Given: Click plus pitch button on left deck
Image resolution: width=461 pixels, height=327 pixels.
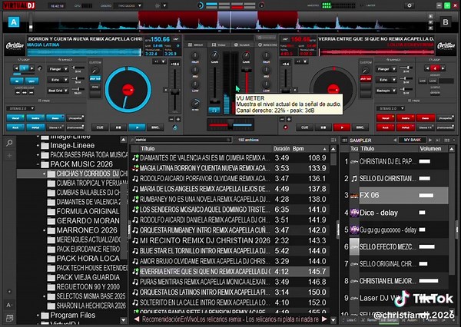Looking at the screenshot, I should [178, 119].
